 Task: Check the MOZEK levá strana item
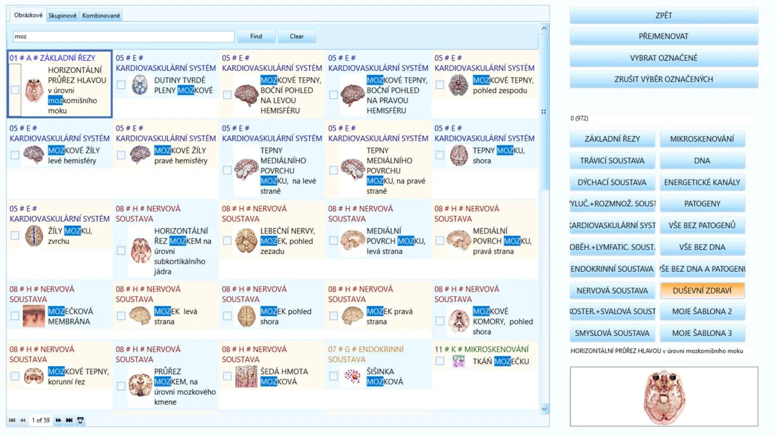click(121, 316)
